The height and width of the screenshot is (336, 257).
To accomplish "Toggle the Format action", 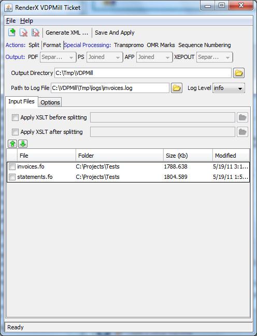I will click(x=52, y=45).
